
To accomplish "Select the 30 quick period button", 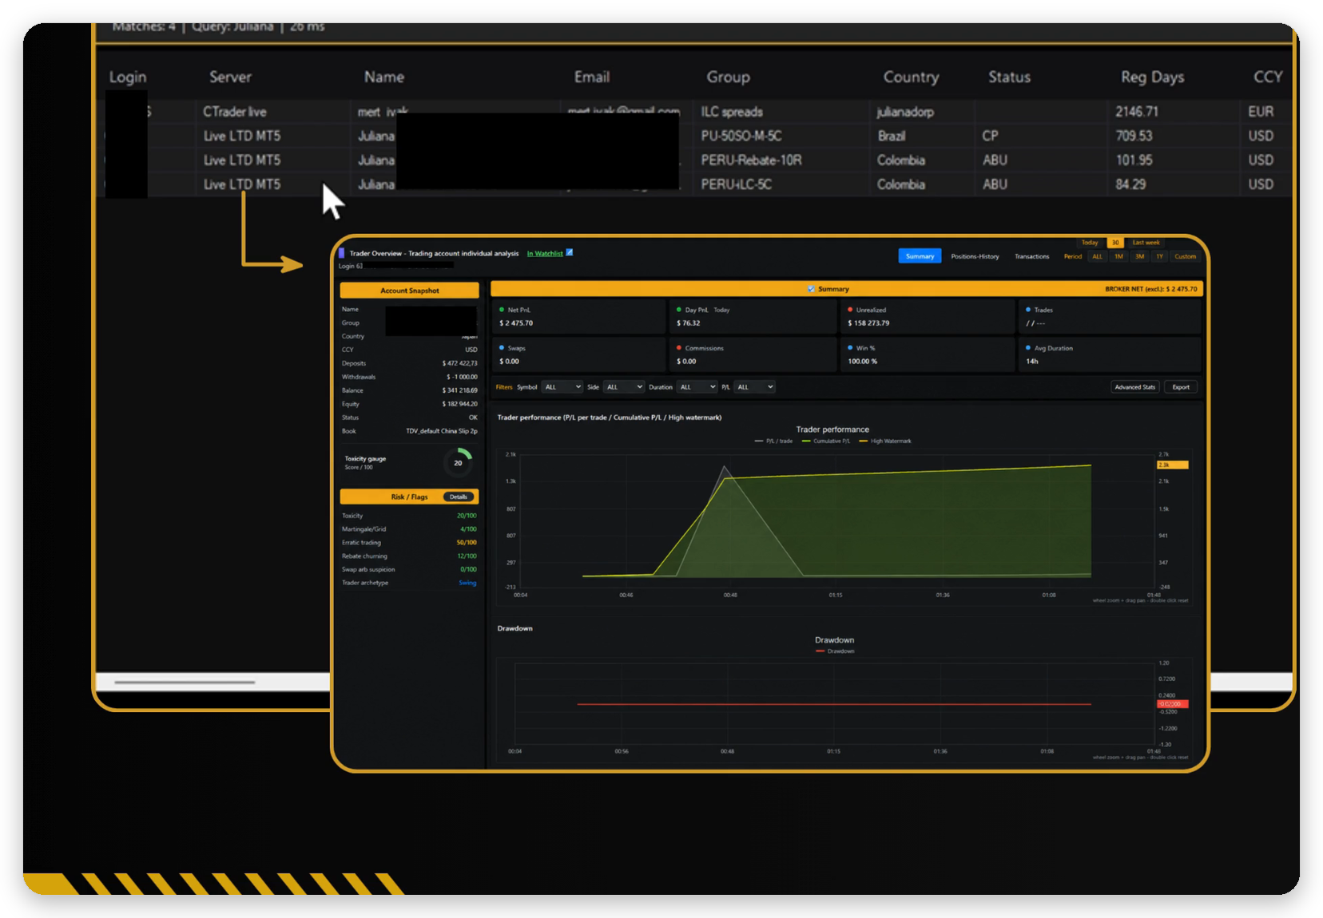I will (1115, 243).
